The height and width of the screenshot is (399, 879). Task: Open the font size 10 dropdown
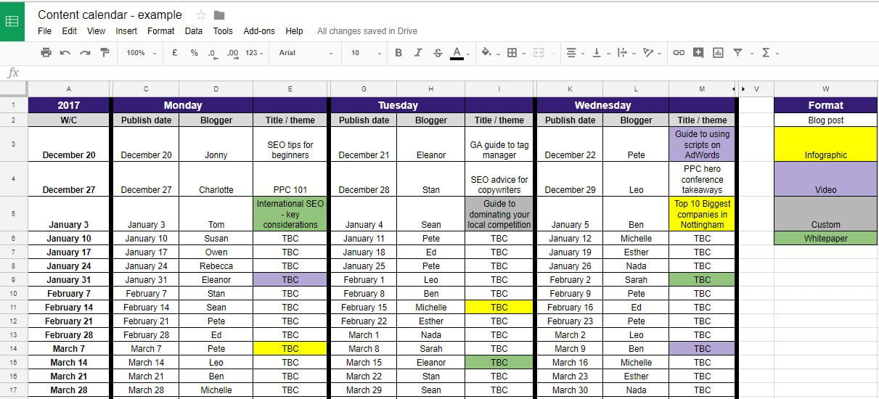tap(366, 52)
